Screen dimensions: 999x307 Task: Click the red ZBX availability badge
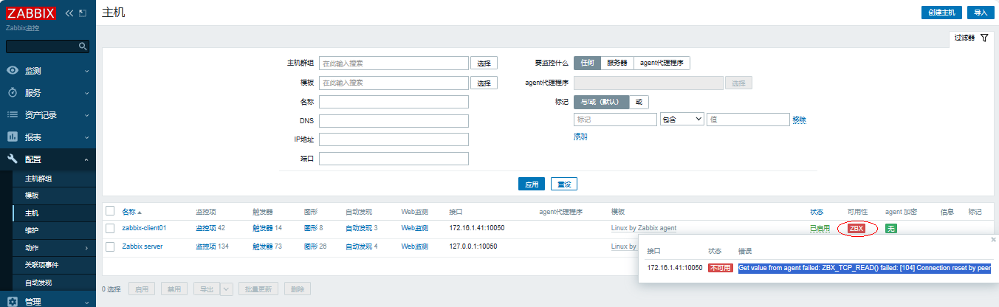856,229
